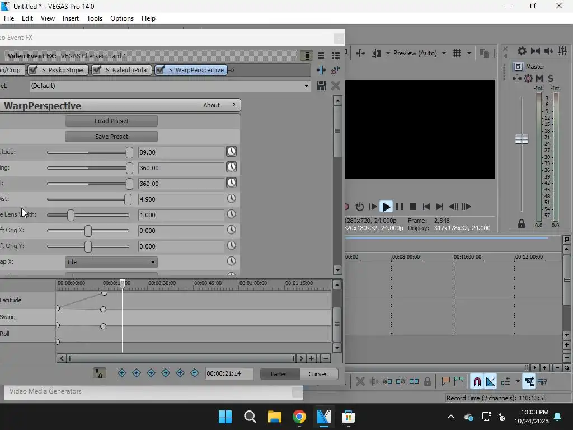Click the ? help button next to About

pyautogui.click(x=234, y=105)
